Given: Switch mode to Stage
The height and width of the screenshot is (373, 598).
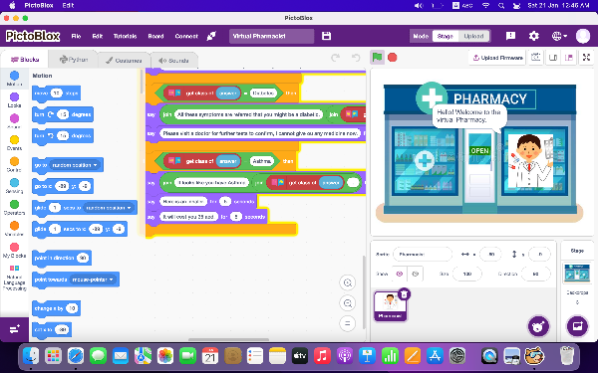Looking at the screenshot, I should 446,36.
